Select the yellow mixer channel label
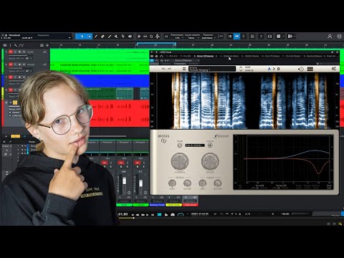The width and height of the screenshot is (344, 258). 173,205
